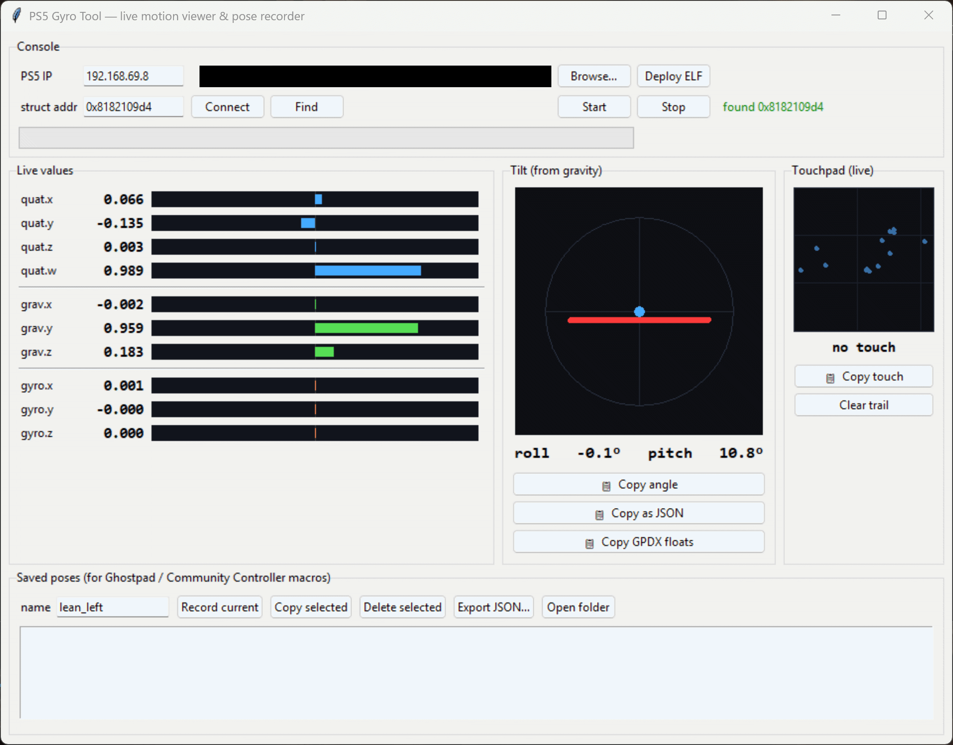Export poses with Export JSON...
This screenshot has width=953, height=745.
(x=494, y=607)
